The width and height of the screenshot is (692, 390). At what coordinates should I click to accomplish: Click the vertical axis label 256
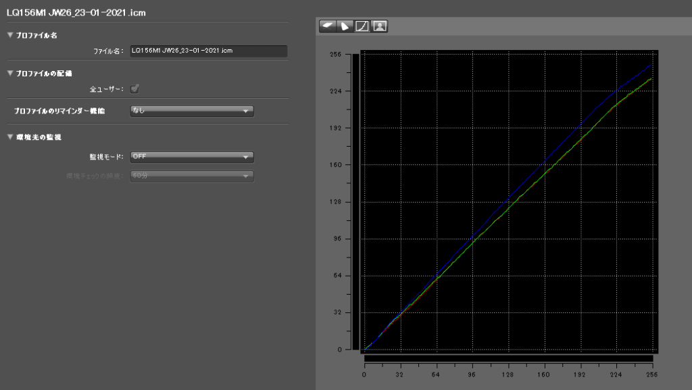pos(335,55)
